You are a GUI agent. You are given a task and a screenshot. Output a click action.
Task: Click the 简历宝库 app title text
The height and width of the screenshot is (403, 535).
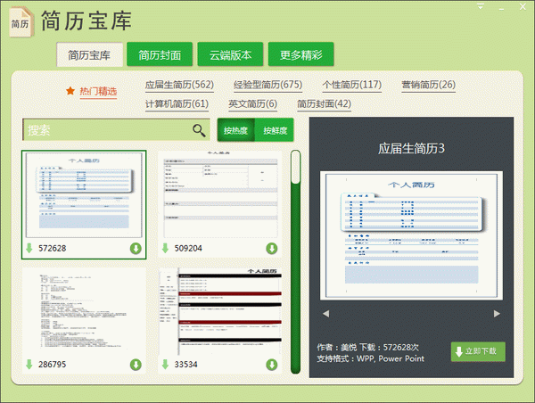[86, 21]
